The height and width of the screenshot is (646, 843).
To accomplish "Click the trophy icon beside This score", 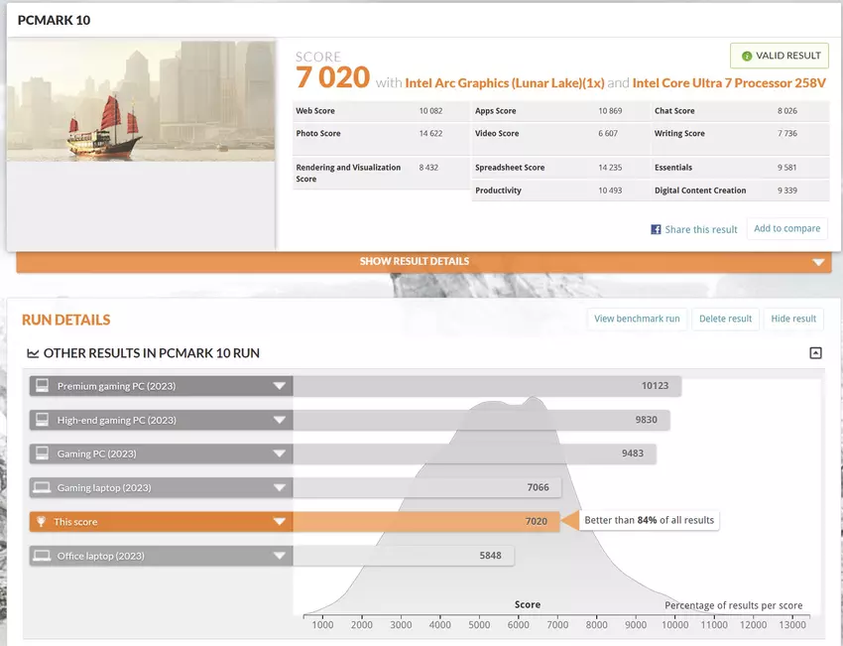I will pyautogui.click(x=42, y=522).
